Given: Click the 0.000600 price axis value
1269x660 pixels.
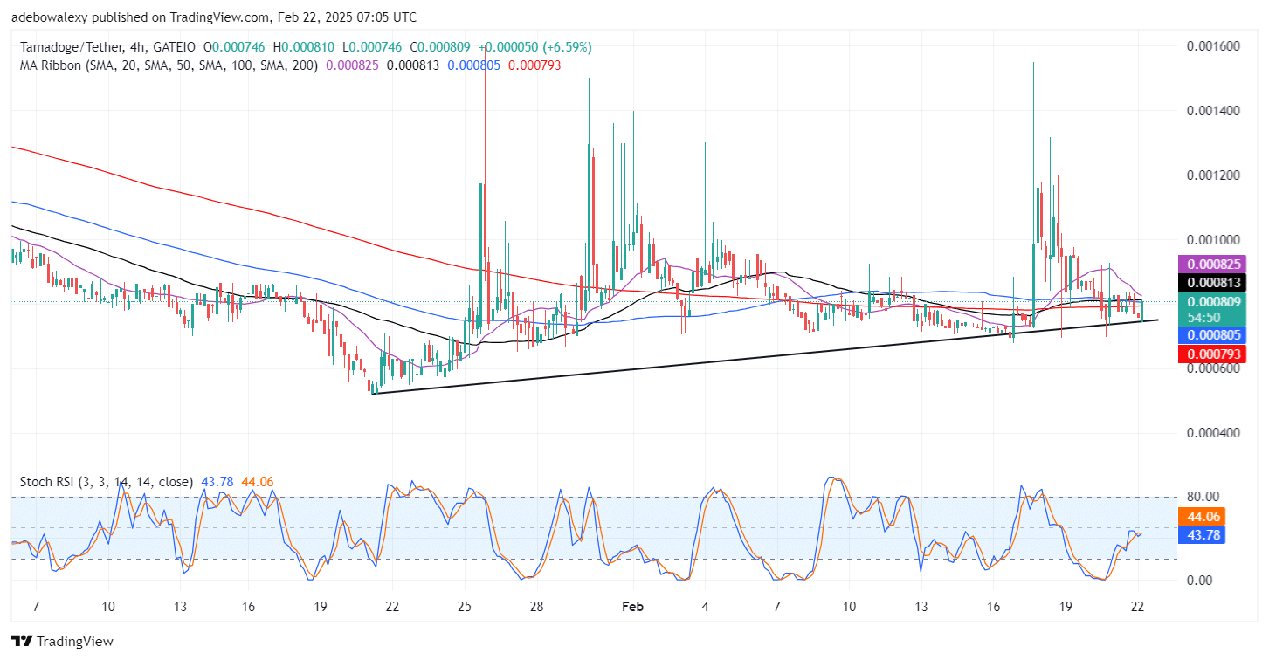Looking at the screenshot, I should click(1215, 368).
